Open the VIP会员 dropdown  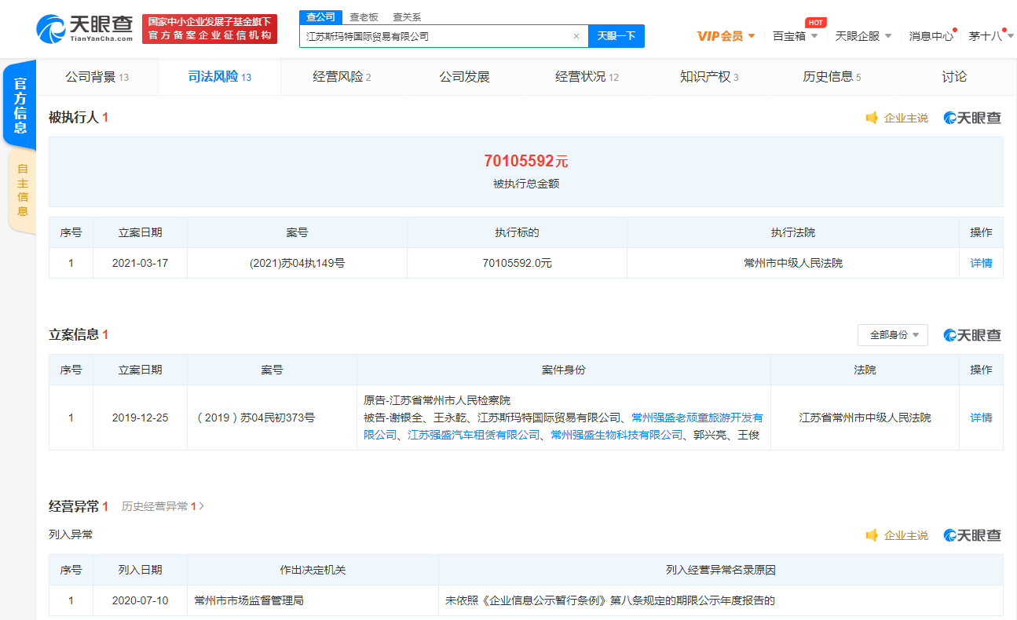click(x=726, y=36)
